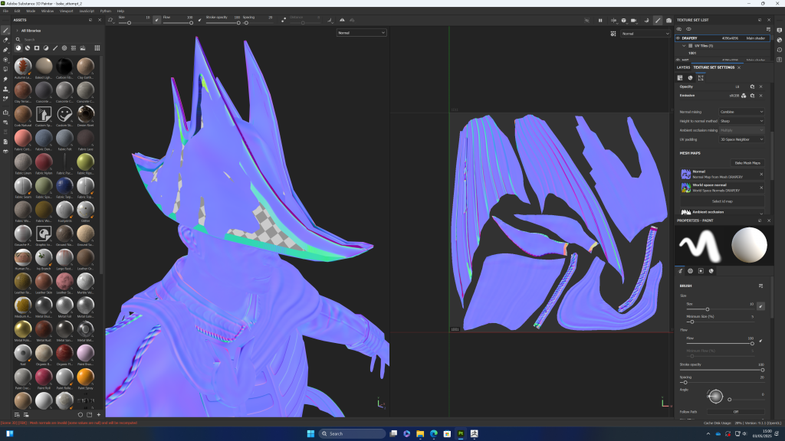785x441 pixels.
Task: Click the Windows taskbar Search box
Action: [x=352, y=433]
